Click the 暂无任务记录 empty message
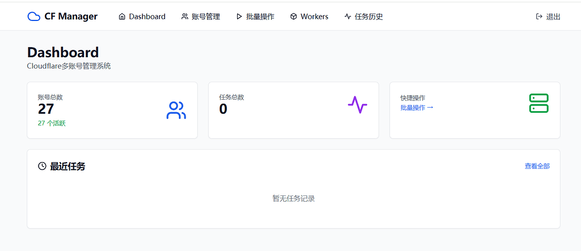The width and height of the screenshot is (581, 251). [x=293, y=198]
